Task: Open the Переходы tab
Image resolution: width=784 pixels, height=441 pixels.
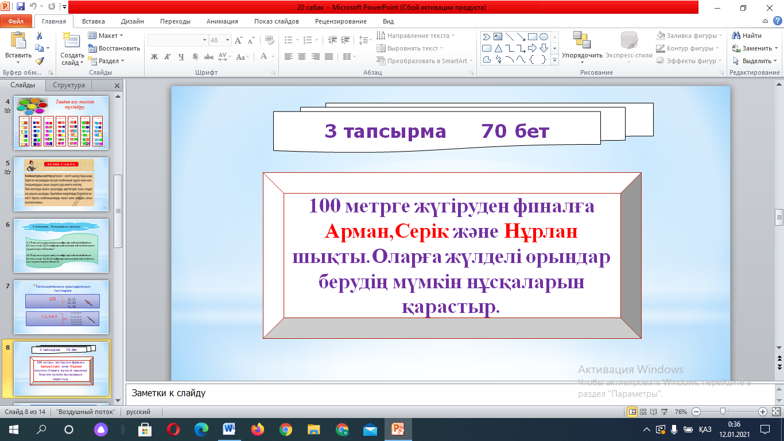Action: point(176,21)
